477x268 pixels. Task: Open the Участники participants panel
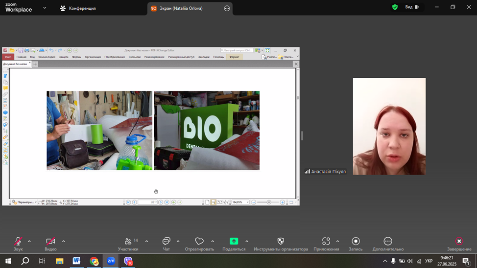pyautogui.click(x=128, y=244)
